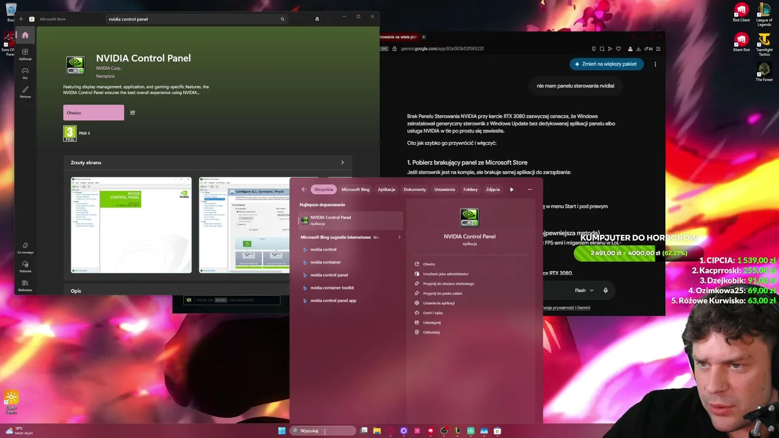Viewport: 779px width, 438px height.
Task: Select the Wszystkie search filter tab
Action: [324, 189]
